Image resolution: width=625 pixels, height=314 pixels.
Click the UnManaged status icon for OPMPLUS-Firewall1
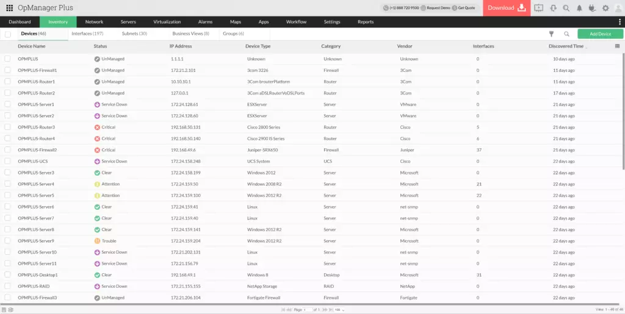(97, 71)
